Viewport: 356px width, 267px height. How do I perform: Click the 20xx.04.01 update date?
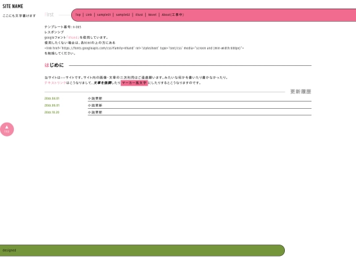(52, 98)
